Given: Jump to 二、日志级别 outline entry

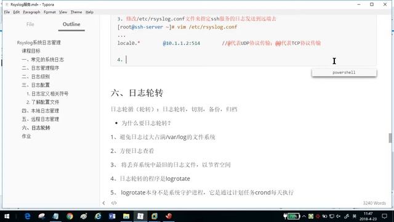Looking at the screenshot, I should (36, 76).
